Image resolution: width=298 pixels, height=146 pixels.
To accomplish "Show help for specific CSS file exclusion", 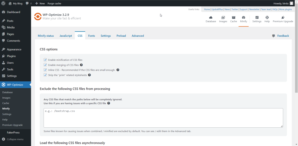I will pyautogui.click(x=109, y=104).
